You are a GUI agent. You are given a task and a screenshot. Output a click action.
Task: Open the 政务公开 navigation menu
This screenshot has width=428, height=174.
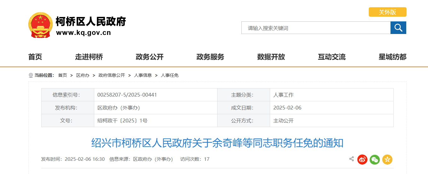pos(149,57)
